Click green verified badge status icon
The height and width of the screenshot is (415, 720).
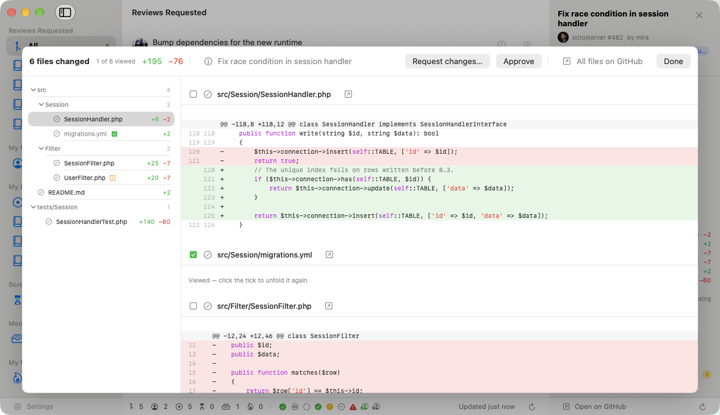tap(283, 406)
